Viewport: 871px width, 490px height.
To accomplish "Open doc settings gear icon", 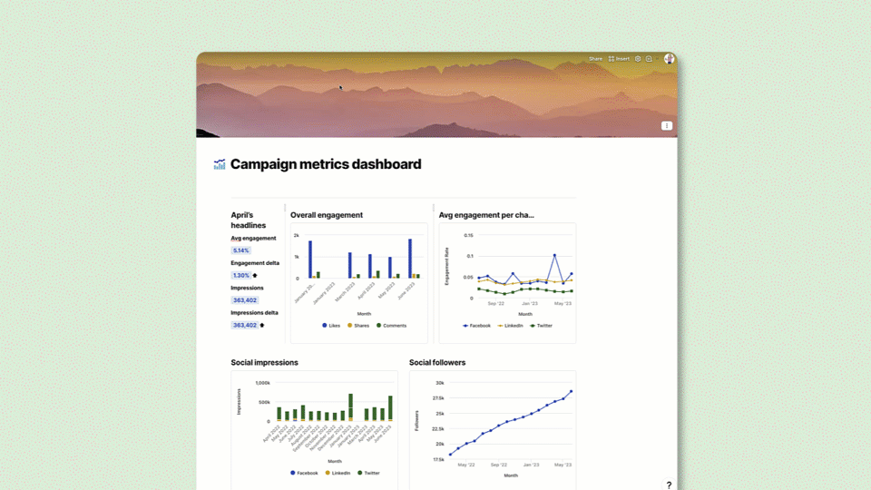I will [x=638, y=59].
